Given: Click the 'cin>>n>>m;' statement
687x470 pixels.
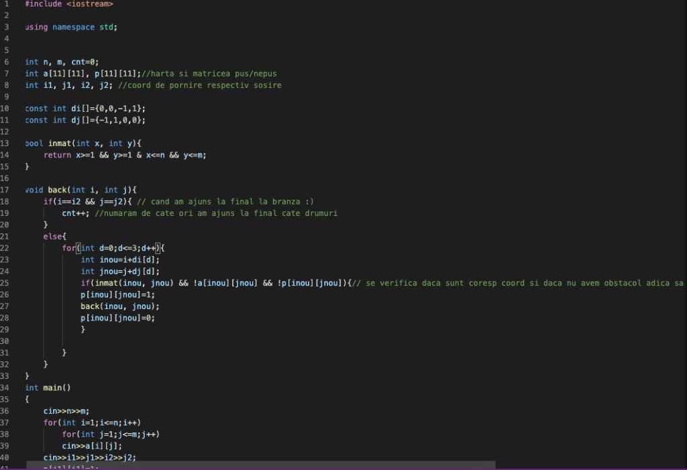Looking at the screenshot, I should coord(66,411).
